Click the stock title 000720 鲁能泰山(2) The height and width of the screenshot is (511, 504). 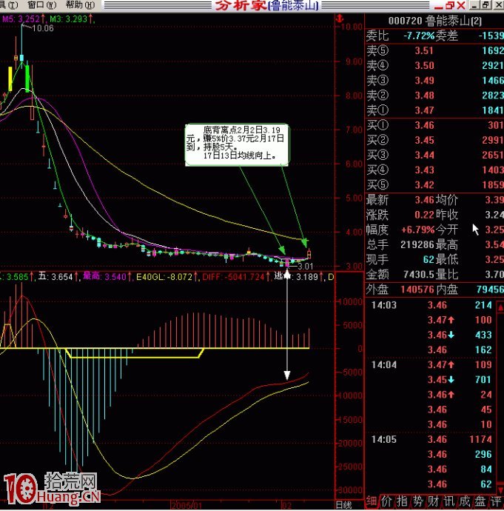pos(434,21)
